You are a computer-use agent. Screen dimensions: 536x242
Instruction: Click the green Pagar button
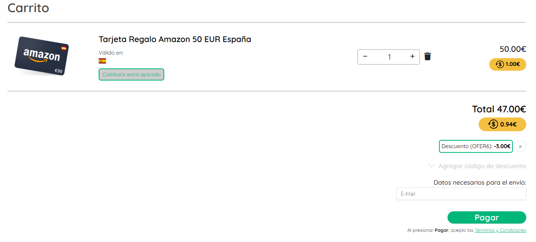tap(486, 218)
